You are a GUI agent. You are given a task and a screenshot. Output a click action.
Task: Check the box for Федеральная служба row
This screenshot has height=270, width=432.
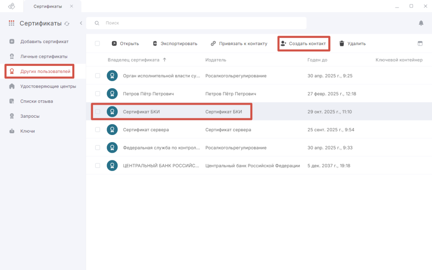click(x=97, y=148)
